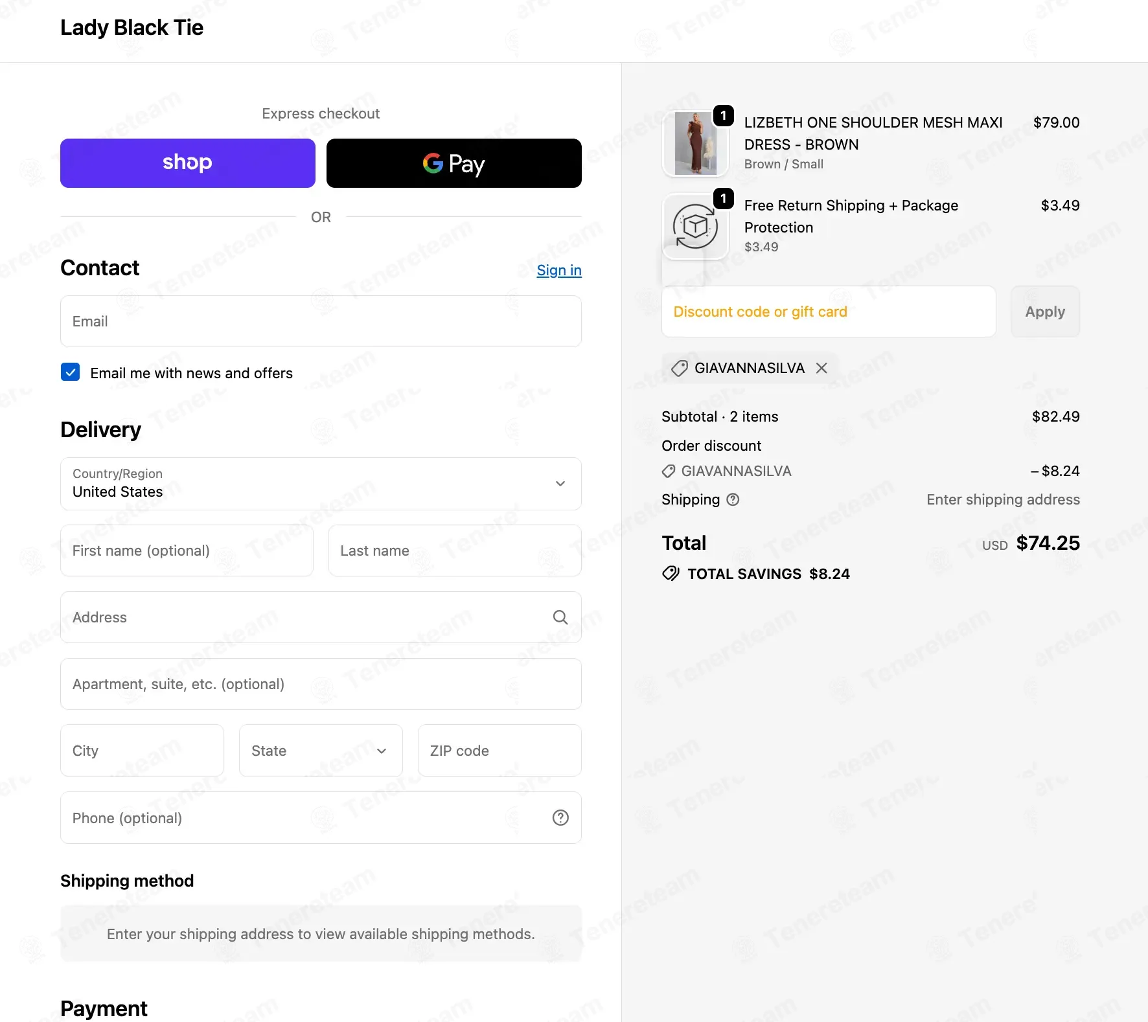Select the ZIP code field
Screen dimensions: 1148x1022
(x=499, y=751)
